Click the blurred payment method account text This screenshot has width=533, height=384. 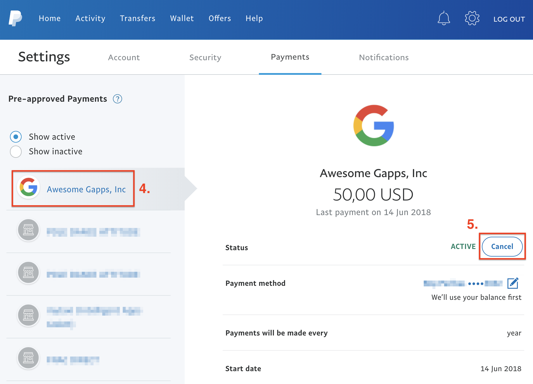463,283
